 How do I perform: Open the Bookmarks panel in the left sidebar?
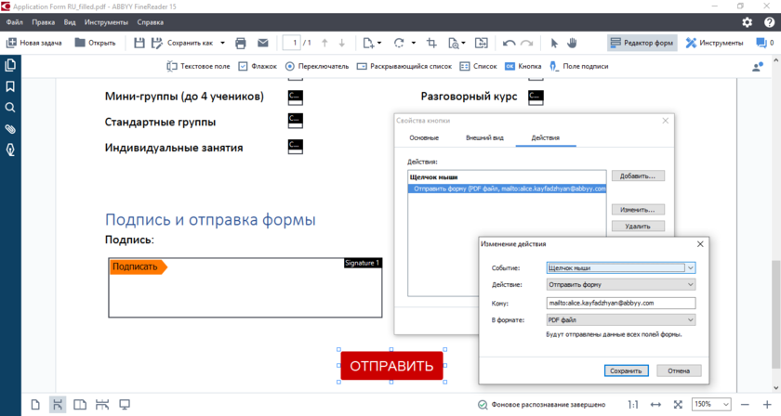[x=10, y=86]
